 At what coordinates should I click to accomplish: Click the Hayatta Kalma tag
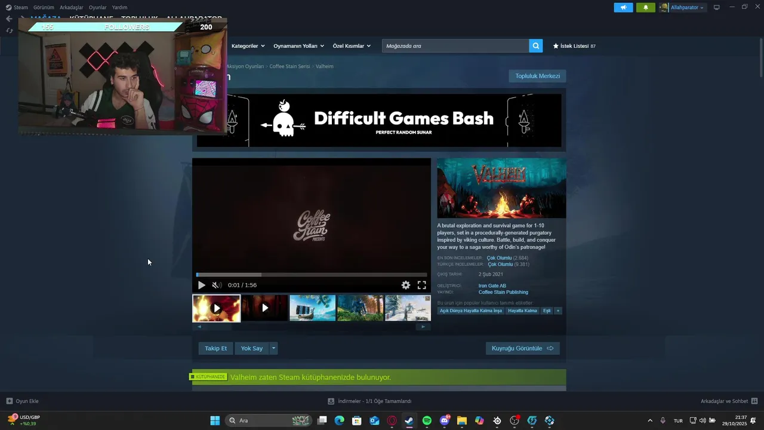(522, 311)
